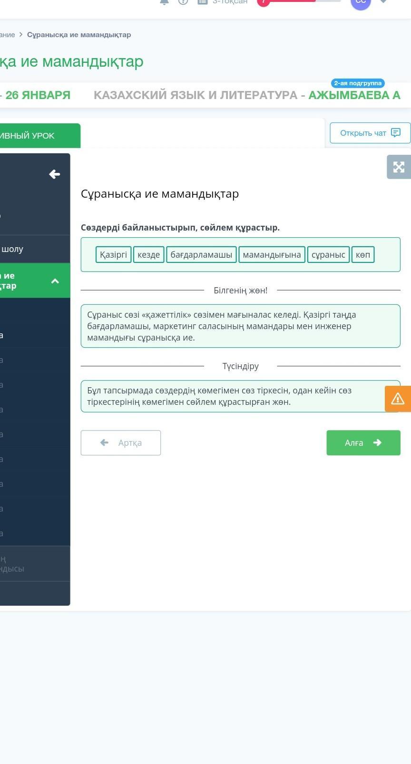Screen dimensions: 411x764
Task: Click the notification bell icon
Action: (x=164, y=2)
